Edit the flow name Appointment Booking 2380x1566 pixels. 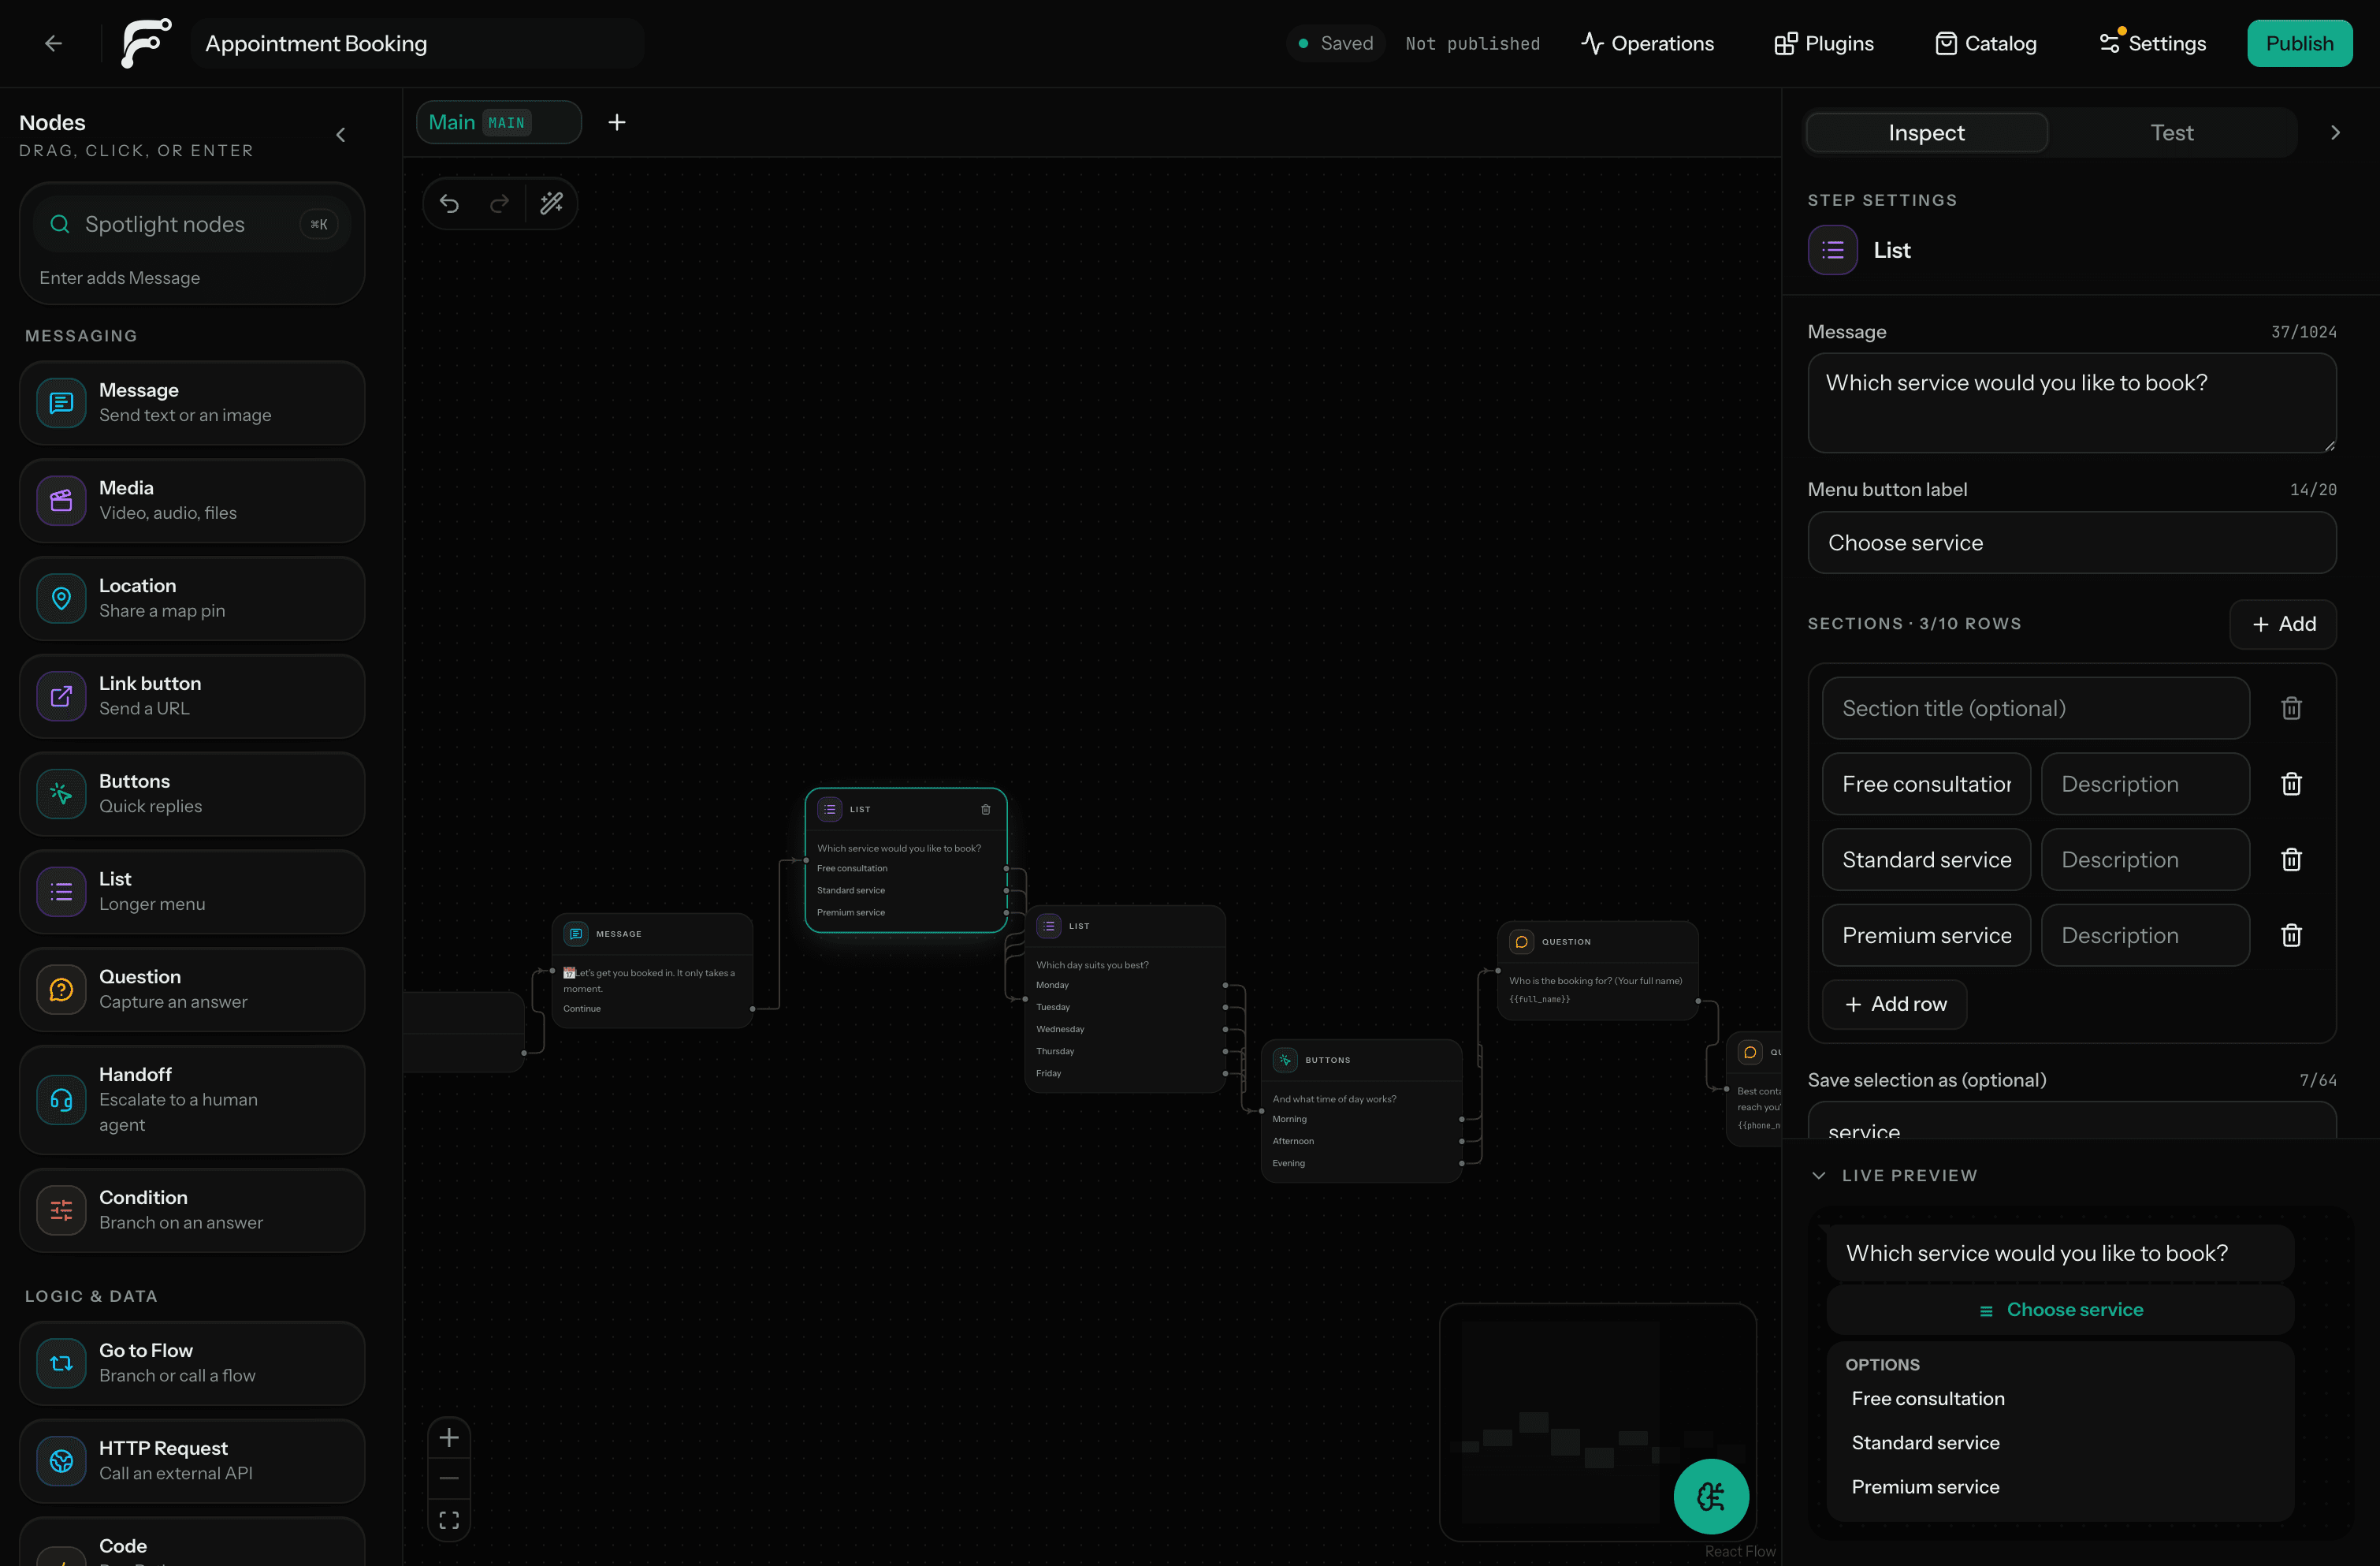[x=417, y=43]
